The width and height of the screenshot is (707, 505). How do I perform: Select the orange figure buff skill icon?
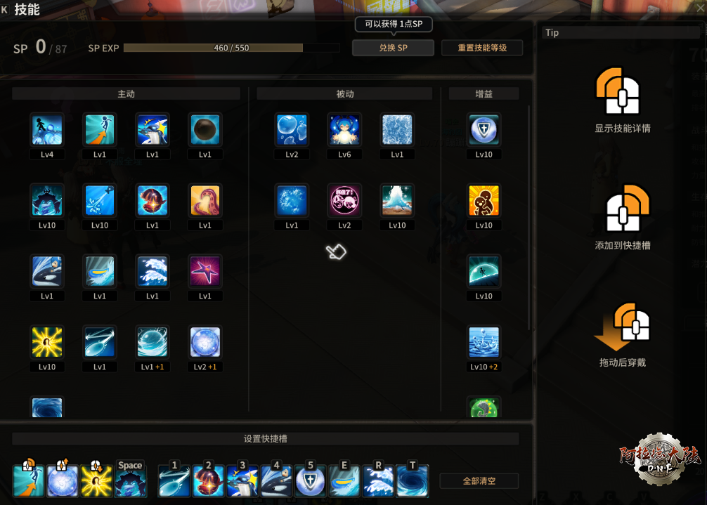pyautogui.click(x=484, y=201)
